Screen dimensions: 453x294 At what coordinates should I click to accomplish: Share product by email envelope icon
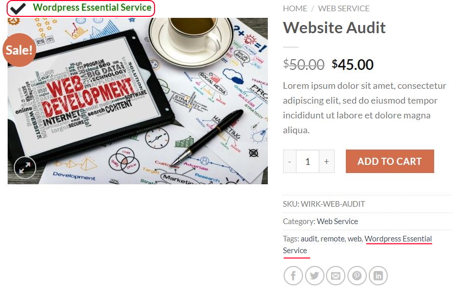tap(336, 276)
